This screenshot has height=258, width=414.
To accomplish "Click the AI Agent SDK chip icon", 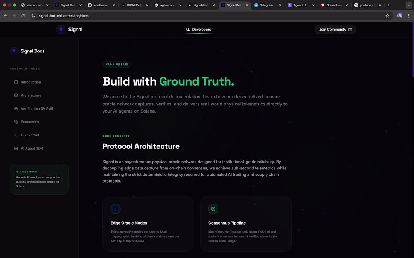I will point(16,148).
